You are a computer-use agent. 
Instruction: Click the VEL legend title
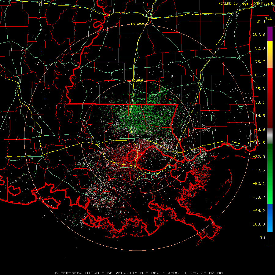[268, 18]
